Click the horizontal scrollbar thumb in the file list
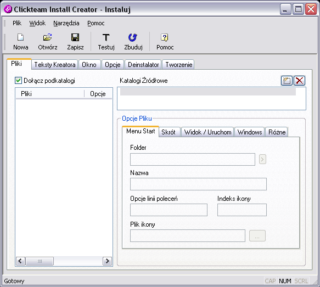 40,261
